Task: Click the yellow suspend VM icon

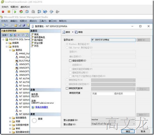Action: click(9, 12)
